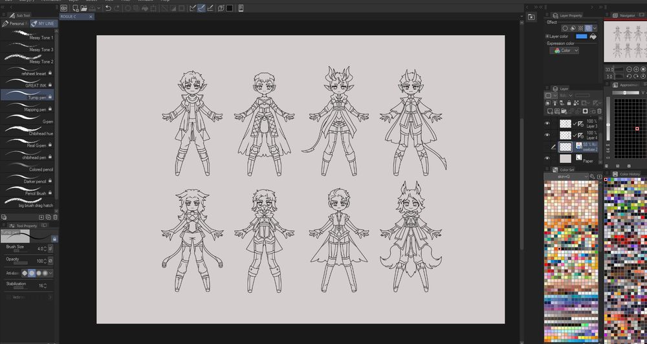Select highlighted snap-to-ruler icon in command bar
The image size is (647, 344).
(x=201, y=8)
